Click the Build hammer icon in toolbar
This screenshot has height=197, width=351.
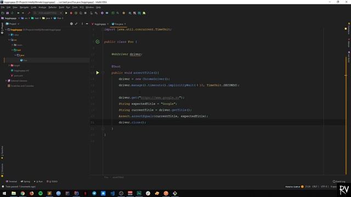click(29, 13)
